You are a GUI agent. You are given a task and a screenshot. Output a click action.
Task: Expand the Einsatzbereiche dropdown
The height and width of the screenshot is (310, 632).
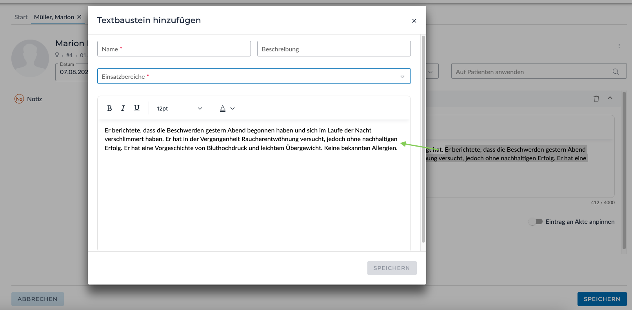click(402, 76)
